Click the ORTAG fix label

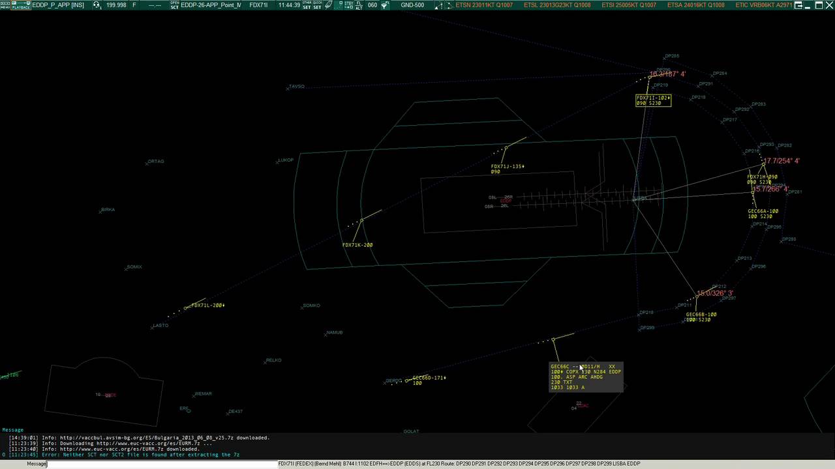tap(156, 161)
